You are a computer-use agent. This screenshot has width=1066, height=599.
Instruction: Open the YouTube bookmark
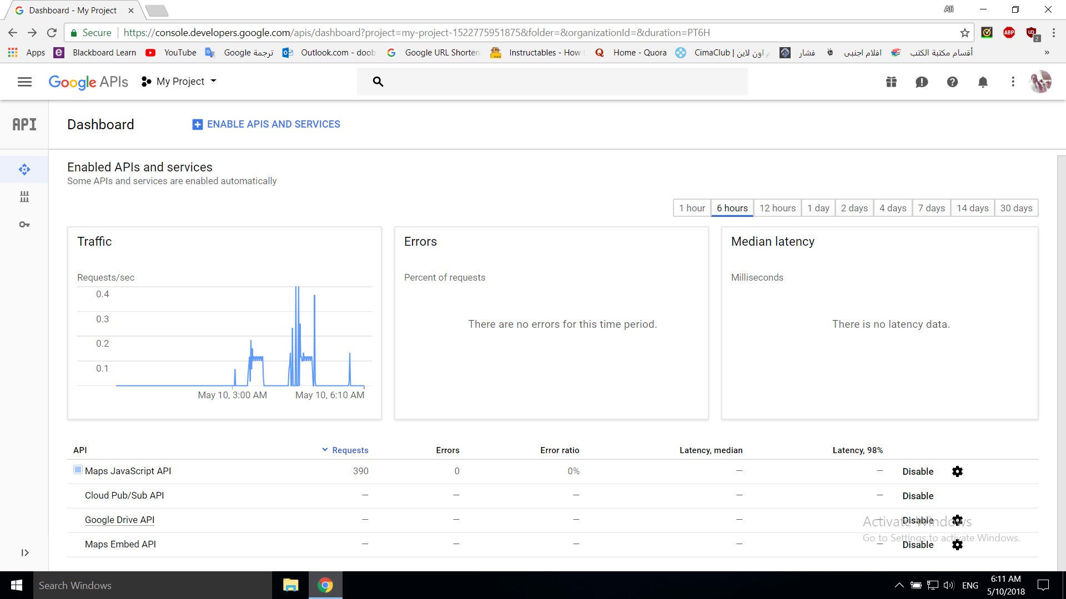tap(172, 53)
